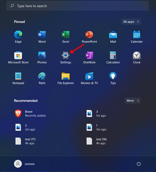Launch the OneNote app
This screenshot has height=172, width=156.
pos(89,58)
